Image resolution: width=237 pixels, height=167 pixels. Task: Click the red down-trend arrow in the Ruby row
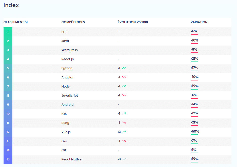coord(124,123)
